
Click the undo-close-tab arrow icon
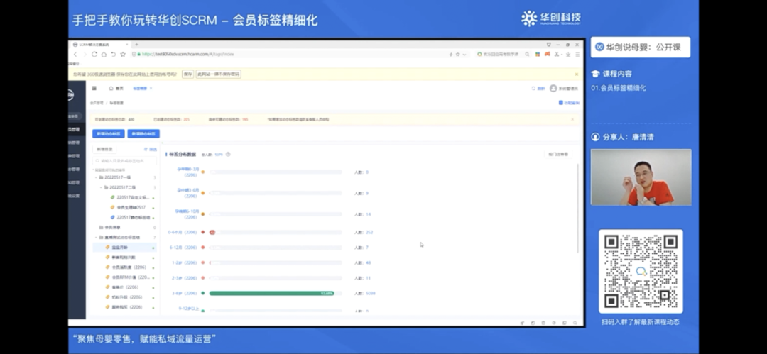pos(113,55)
